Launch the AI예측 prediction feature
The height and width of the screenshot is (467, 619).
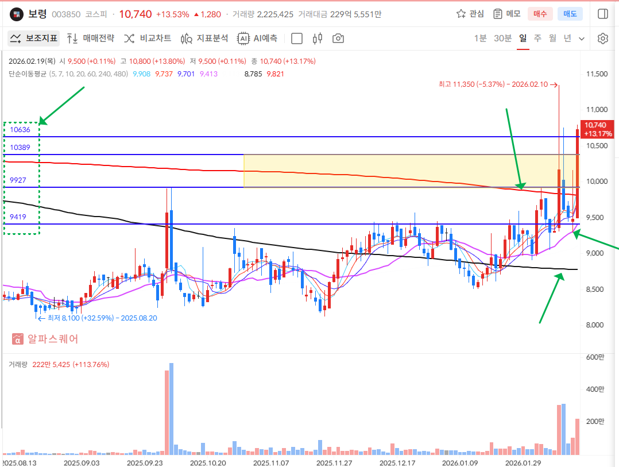[x=258, y=38]
